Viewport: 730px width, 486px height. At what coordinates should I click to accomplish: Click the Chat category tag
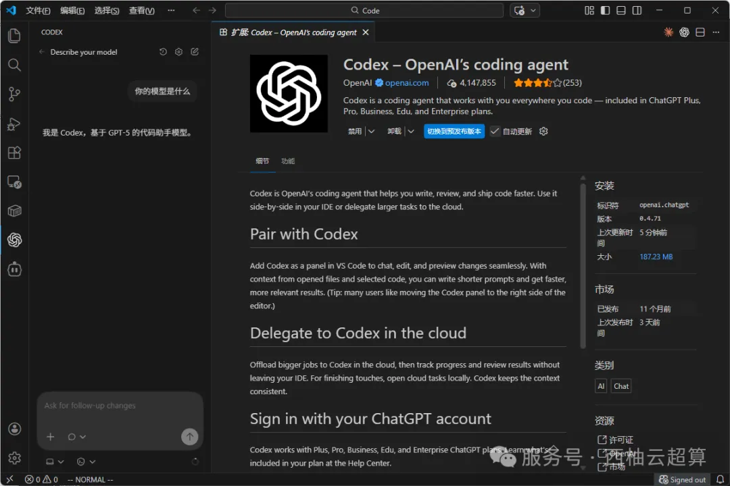(x=621, y=386)
